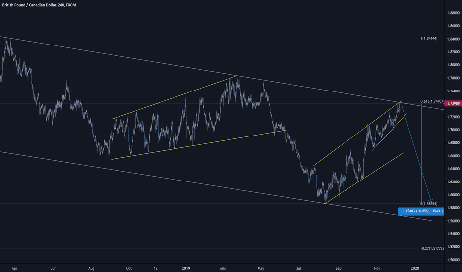Image resolution: width=462 pixels, height=272 pixels.
Task: Click the blue vertical measurement arrow line
Action: [x=421, y=153]
